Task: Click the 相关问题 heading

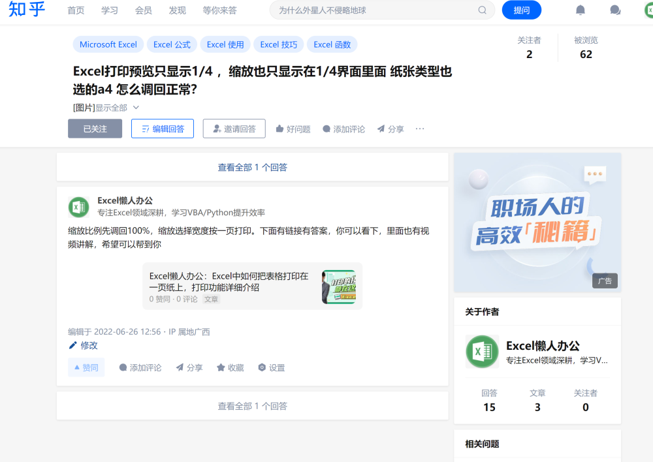Action: (482, 444)
